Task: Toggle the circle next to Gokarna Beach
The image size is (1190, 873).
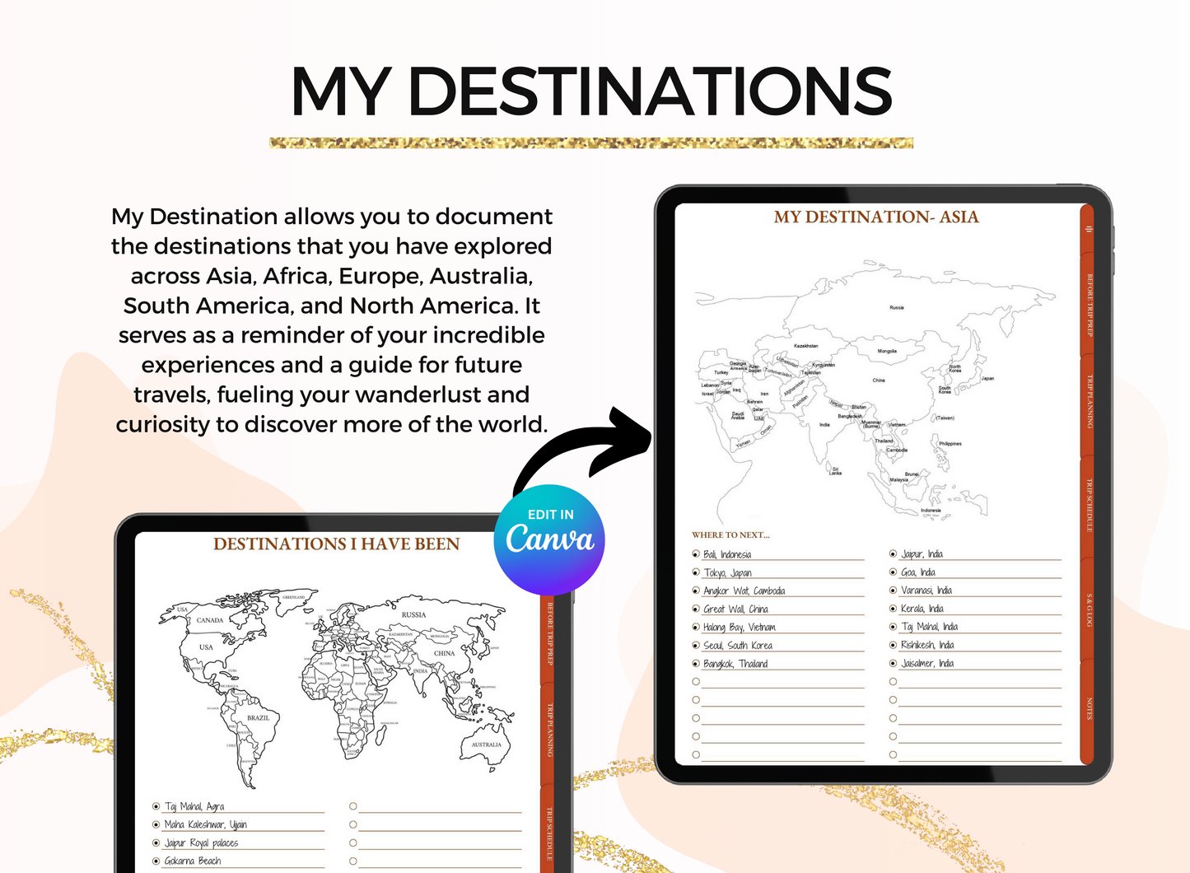Action: coord(155,860)
